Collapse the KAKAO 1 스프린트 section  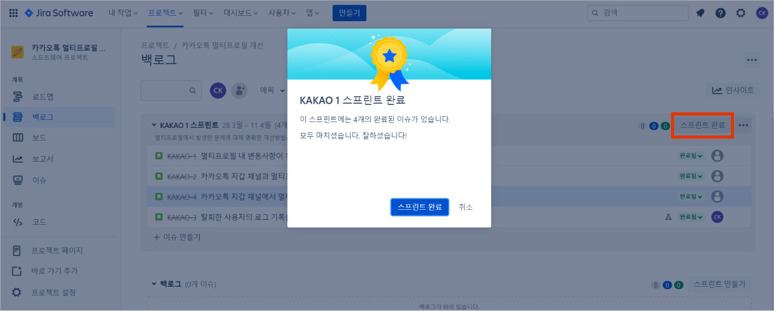[154, 125]
